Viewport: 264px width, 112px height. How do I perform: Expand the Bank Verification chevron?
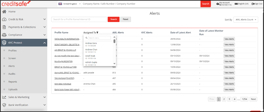tap(44, 105)
